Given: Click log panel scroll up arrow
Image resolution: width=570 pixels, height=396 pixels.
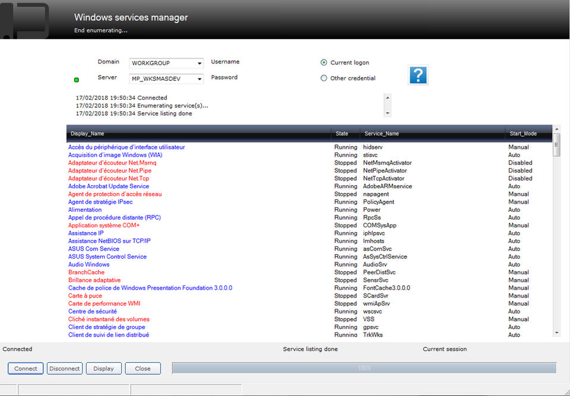Looking at the screenshot, I should [x=388, y=98].
